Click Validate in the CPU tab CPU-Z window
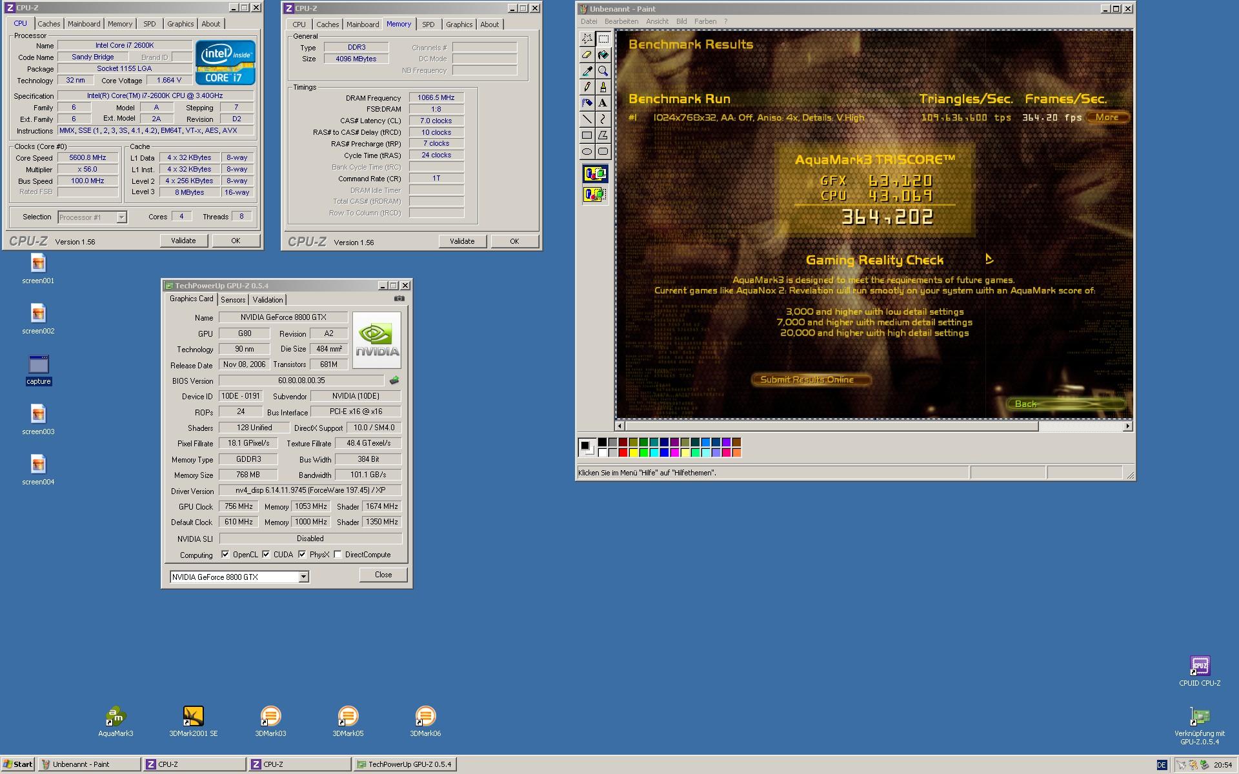This screenshot has height=774, width=1239. 183,241
